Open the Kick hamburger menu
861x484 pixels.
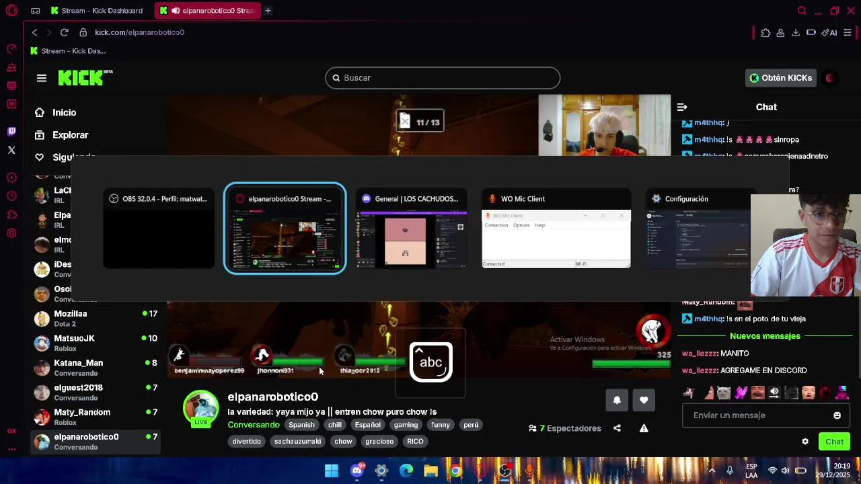(42, 78)
